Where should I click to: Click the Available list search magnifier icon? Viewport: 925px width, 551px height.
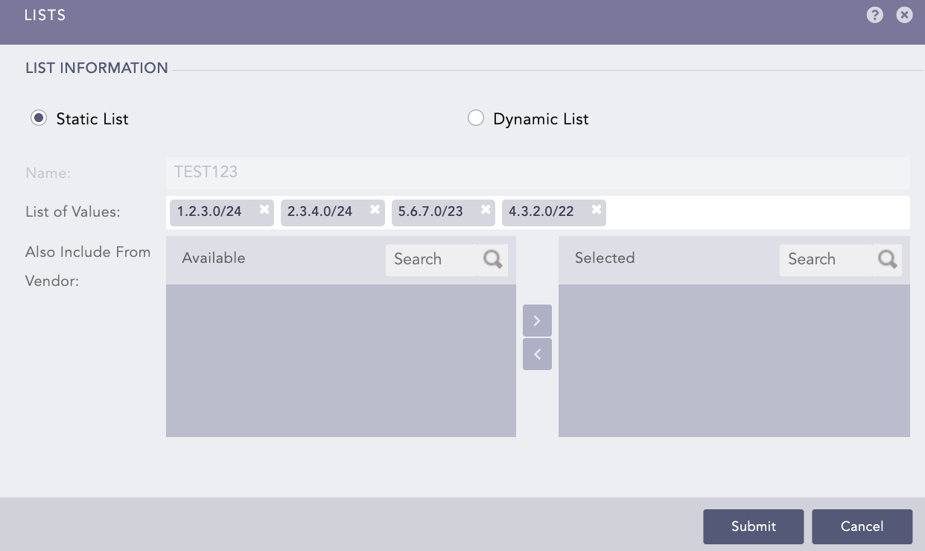click(493, 259)
